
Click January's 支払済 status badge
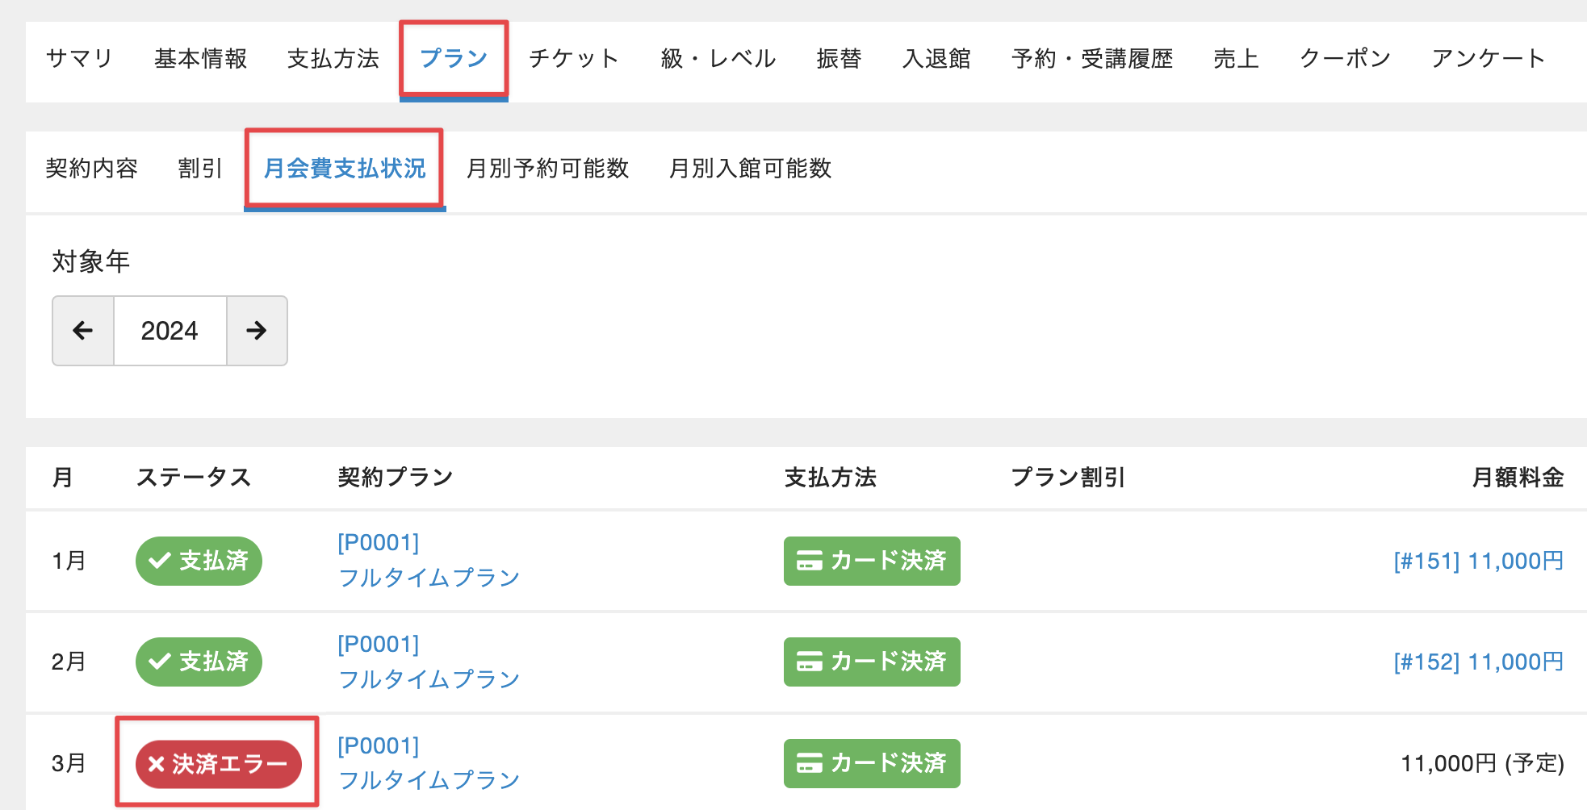[199, 561]
